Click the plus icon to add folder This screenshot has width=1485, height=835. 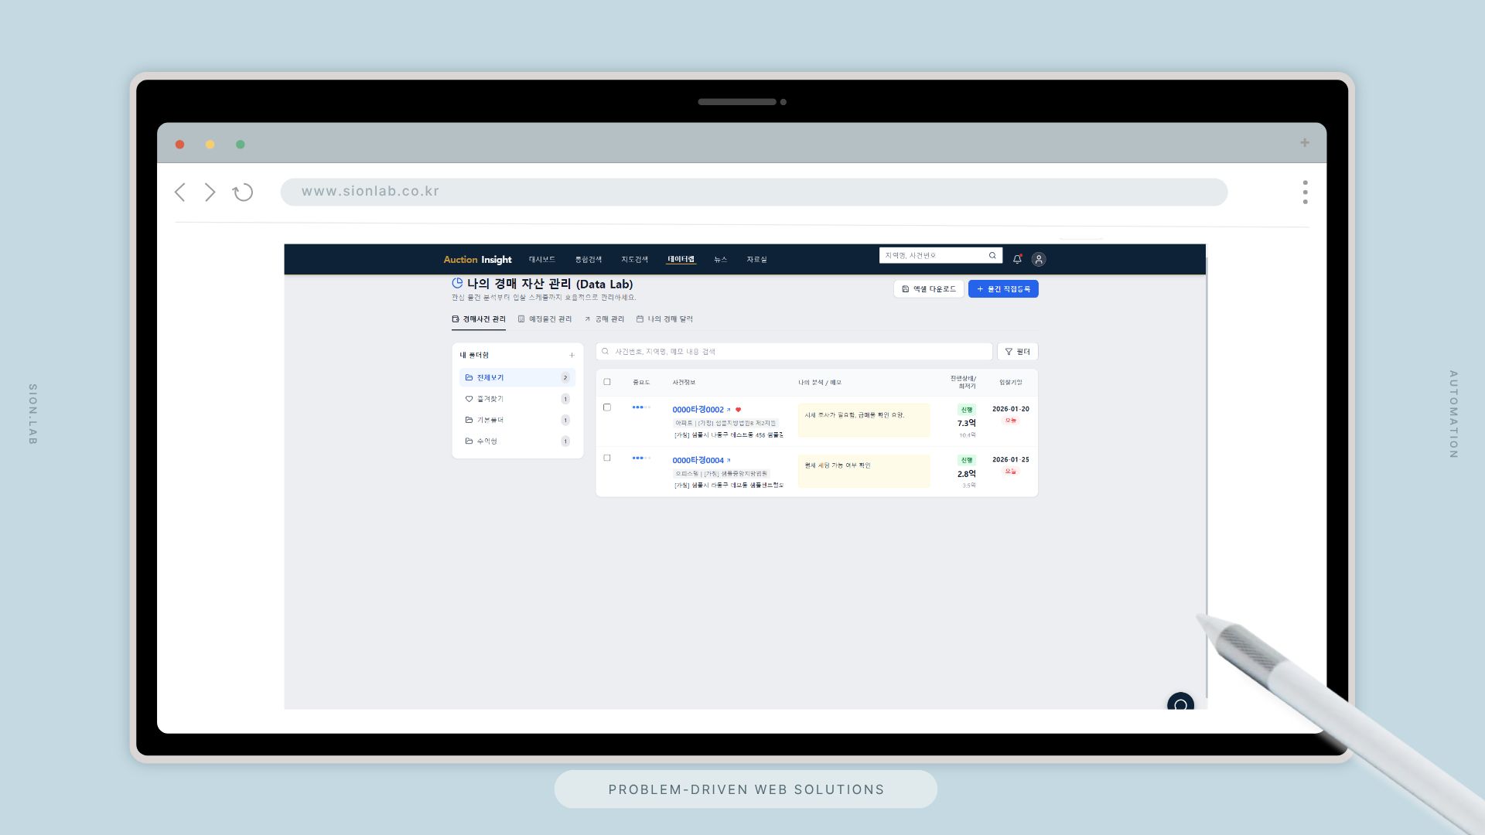point(572,356)
